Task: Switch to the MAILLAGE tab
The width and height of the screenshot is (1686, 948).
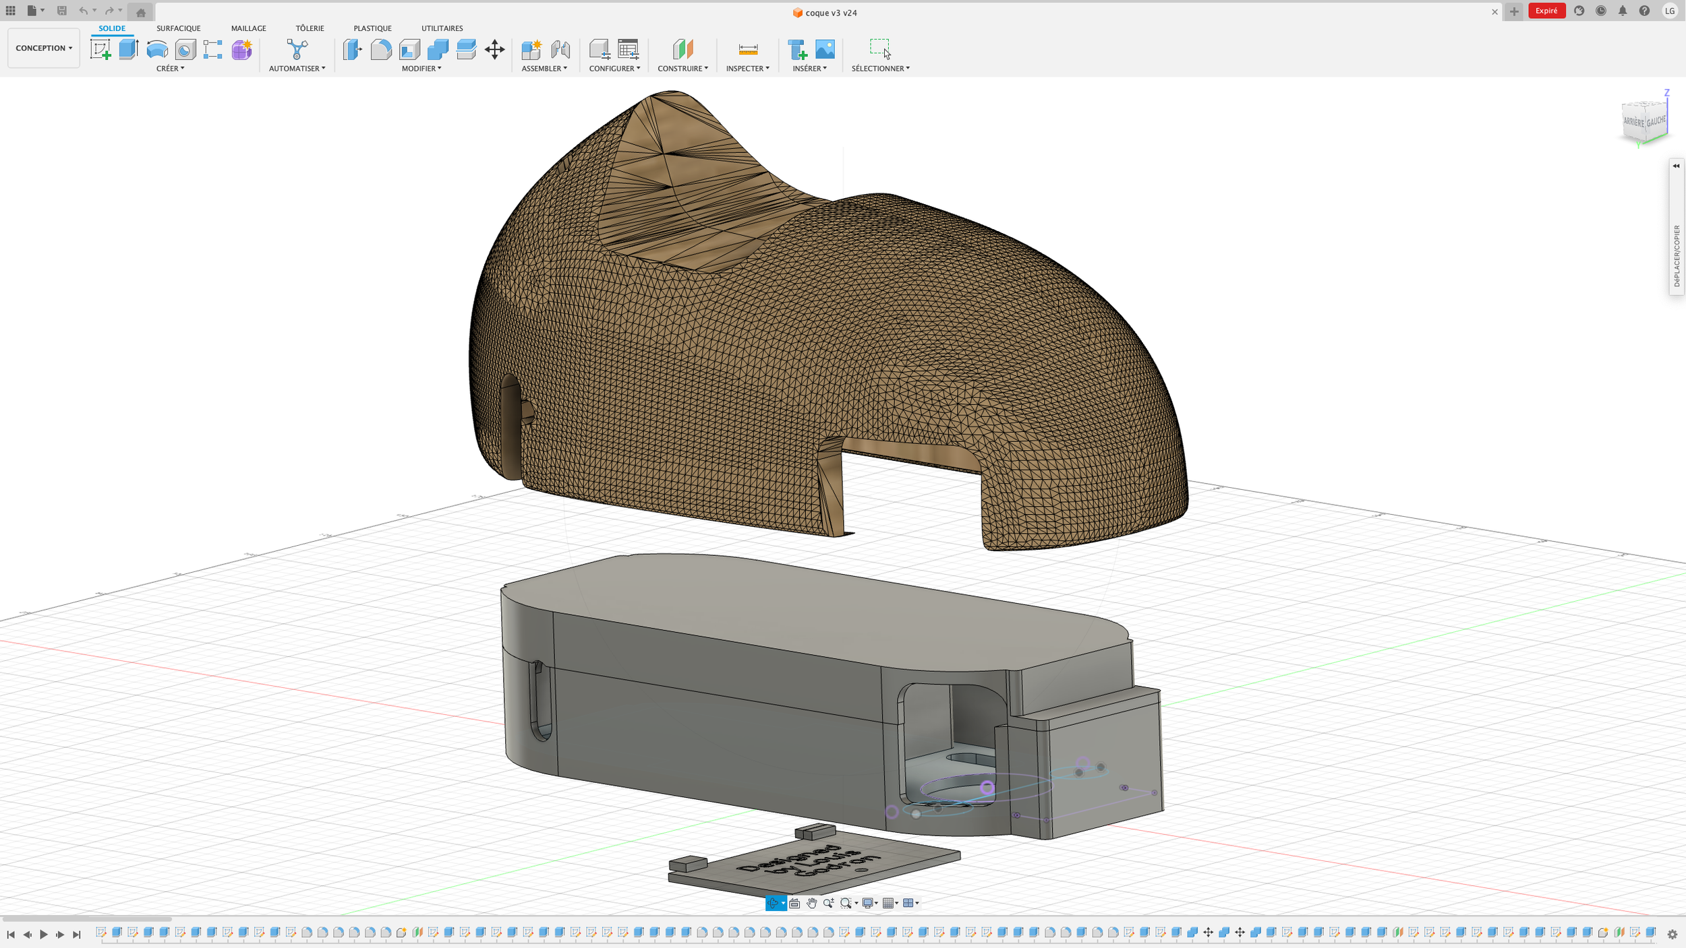Action: [248, 28]
